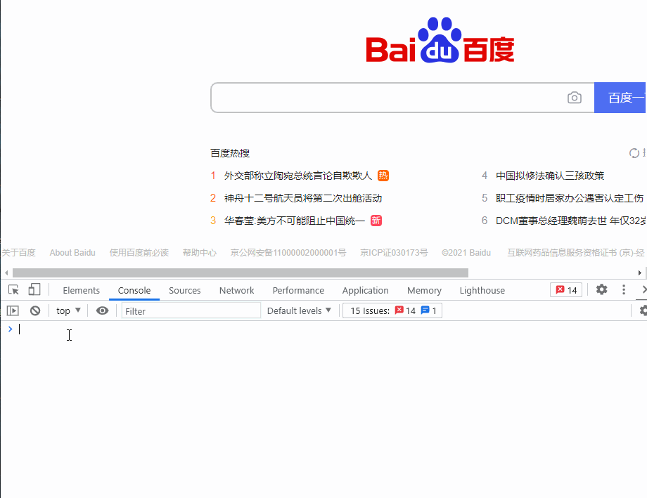Click 京ICP证030173号 footer link
Screen dimensions: 647x498
394,252
